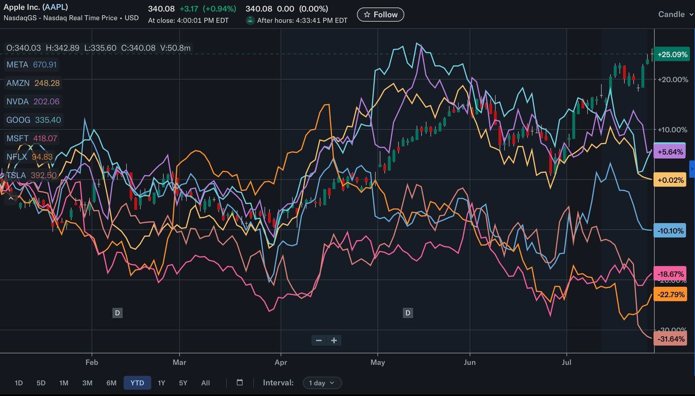Click the Apr label on the time axis
The image size is (695, 396).
(x=281, y=362)
